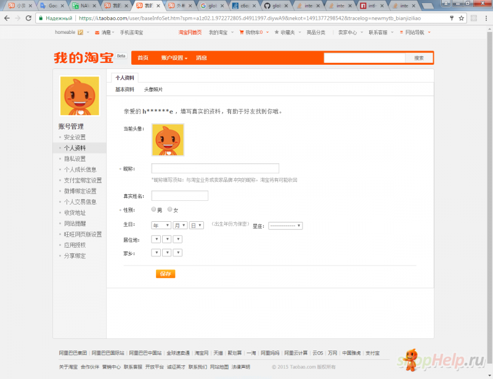Click the edit icon next to homeable
This screenshot has height=379, width=493.
pyautogui.click(x=81, y=33)
